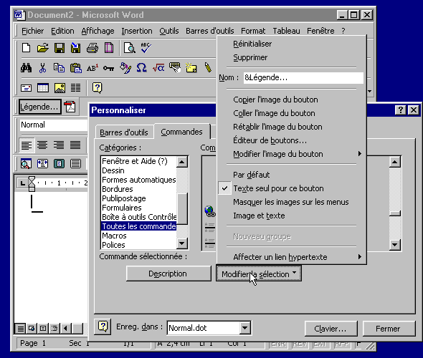Viewport: 423px width, 358px height.
Task: Open the 'Modifier la sélection' dropdown button
Action: click(259, 274)
